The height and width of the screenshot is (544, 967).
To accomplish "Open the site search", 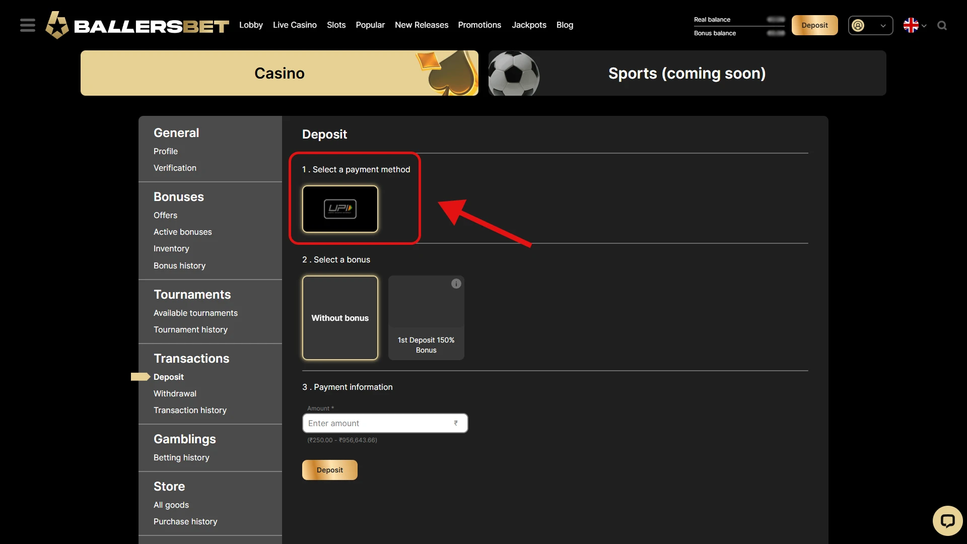I will [x=942, y=25].
